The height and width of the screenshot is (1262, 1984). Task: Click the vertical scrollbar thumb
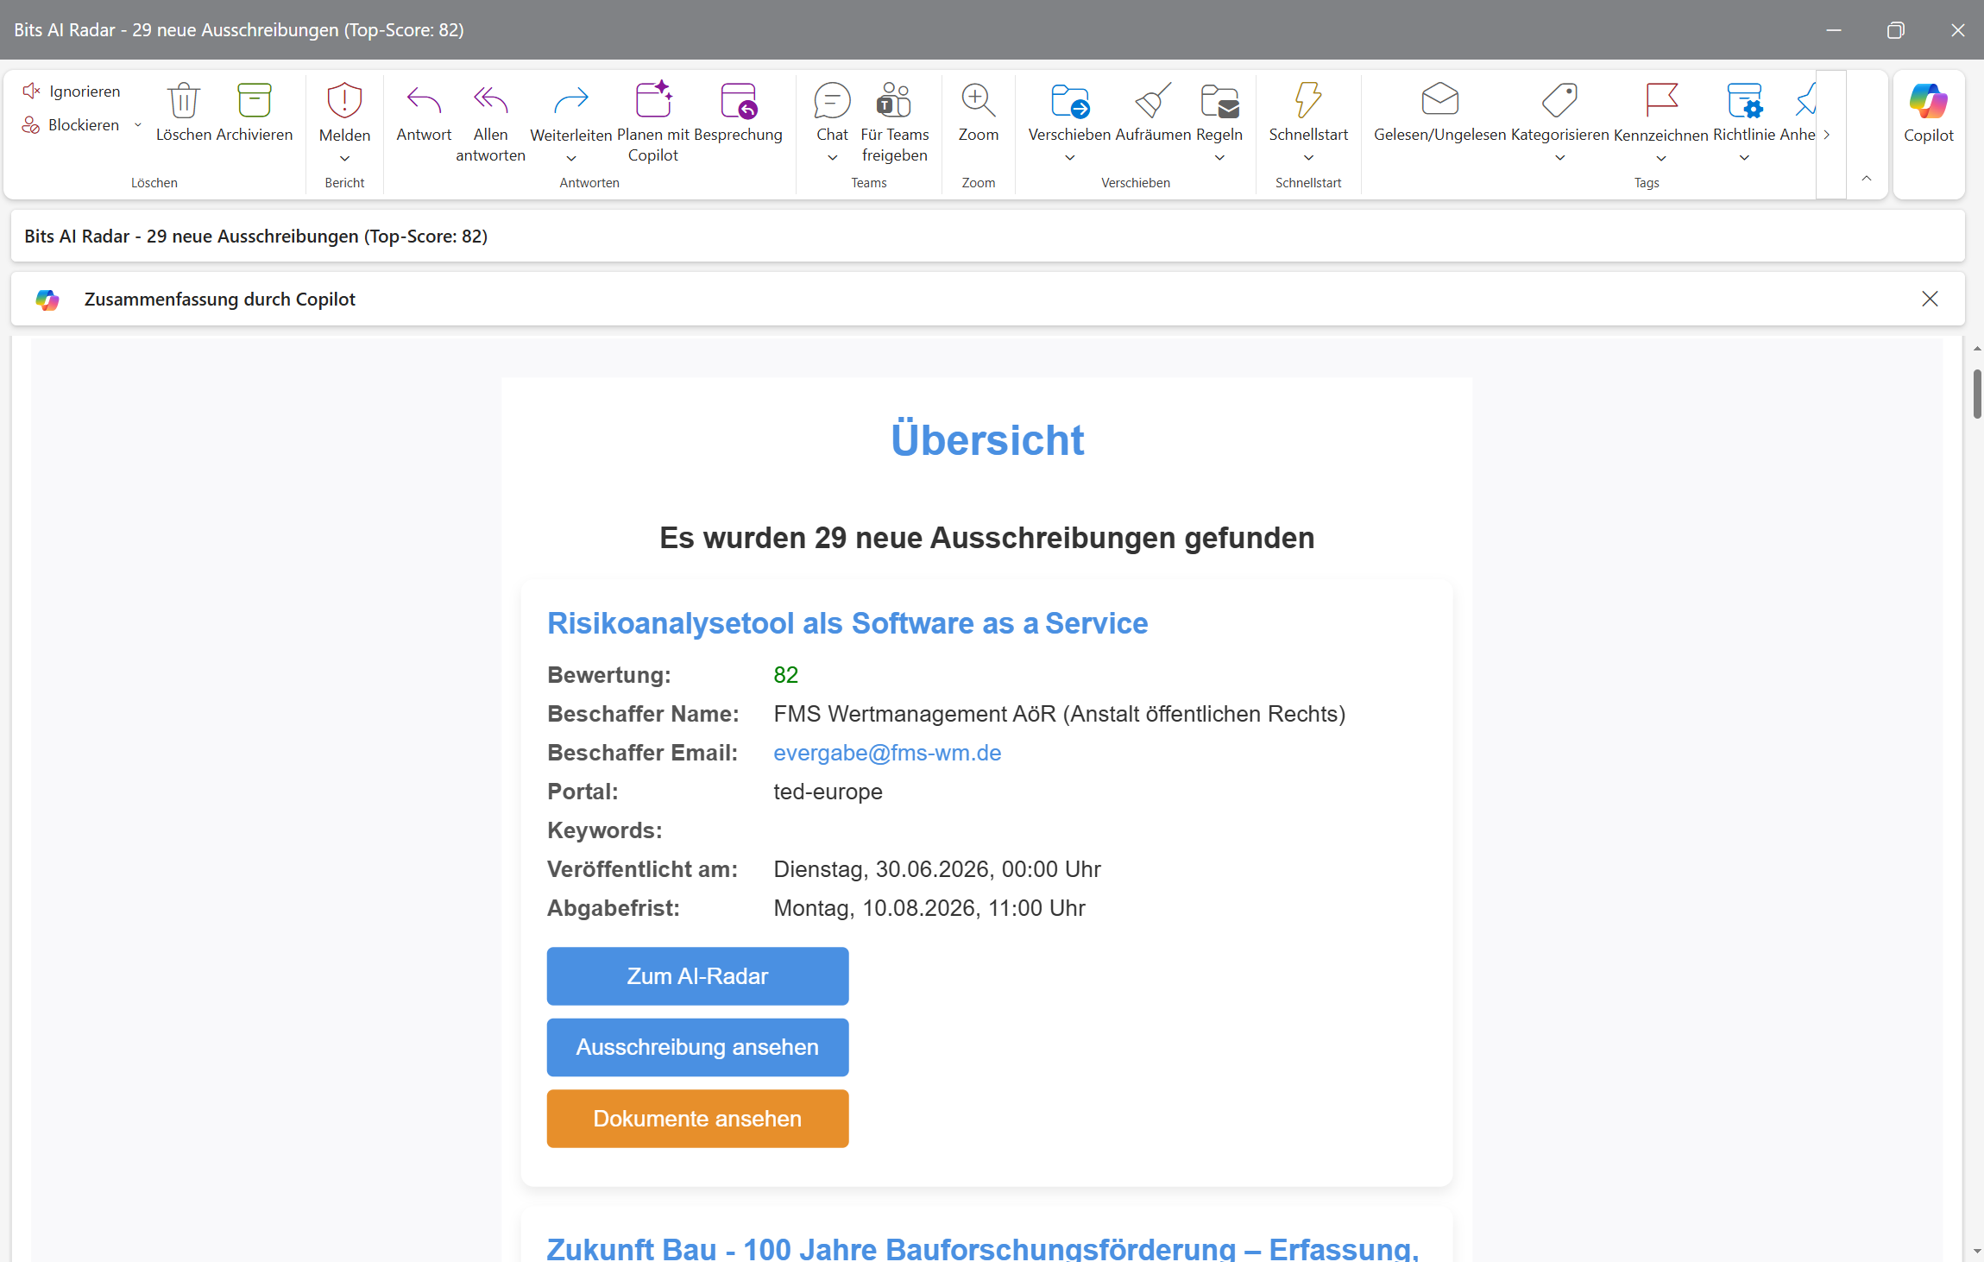click(x=1976, y=394)
